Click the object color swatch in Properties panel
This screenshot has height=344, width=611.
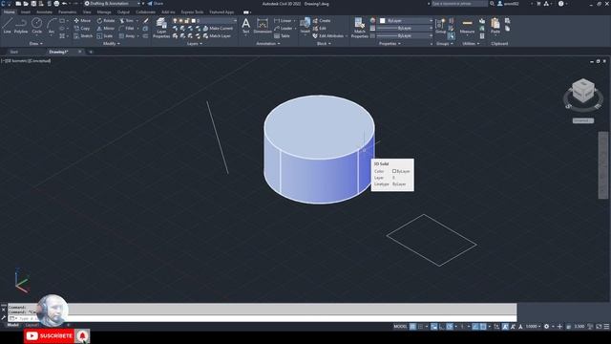(x=382, y=21)
